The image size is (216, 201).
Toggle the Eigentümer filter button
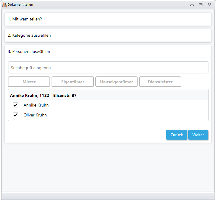pos(73,82)
